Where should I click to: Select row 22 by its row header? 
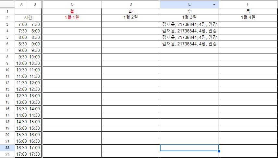[7, 148]
